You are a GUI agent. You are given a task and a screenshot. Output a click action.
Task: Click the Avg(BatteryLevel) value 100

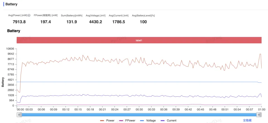pyautogui.click(x=143, y=22)
